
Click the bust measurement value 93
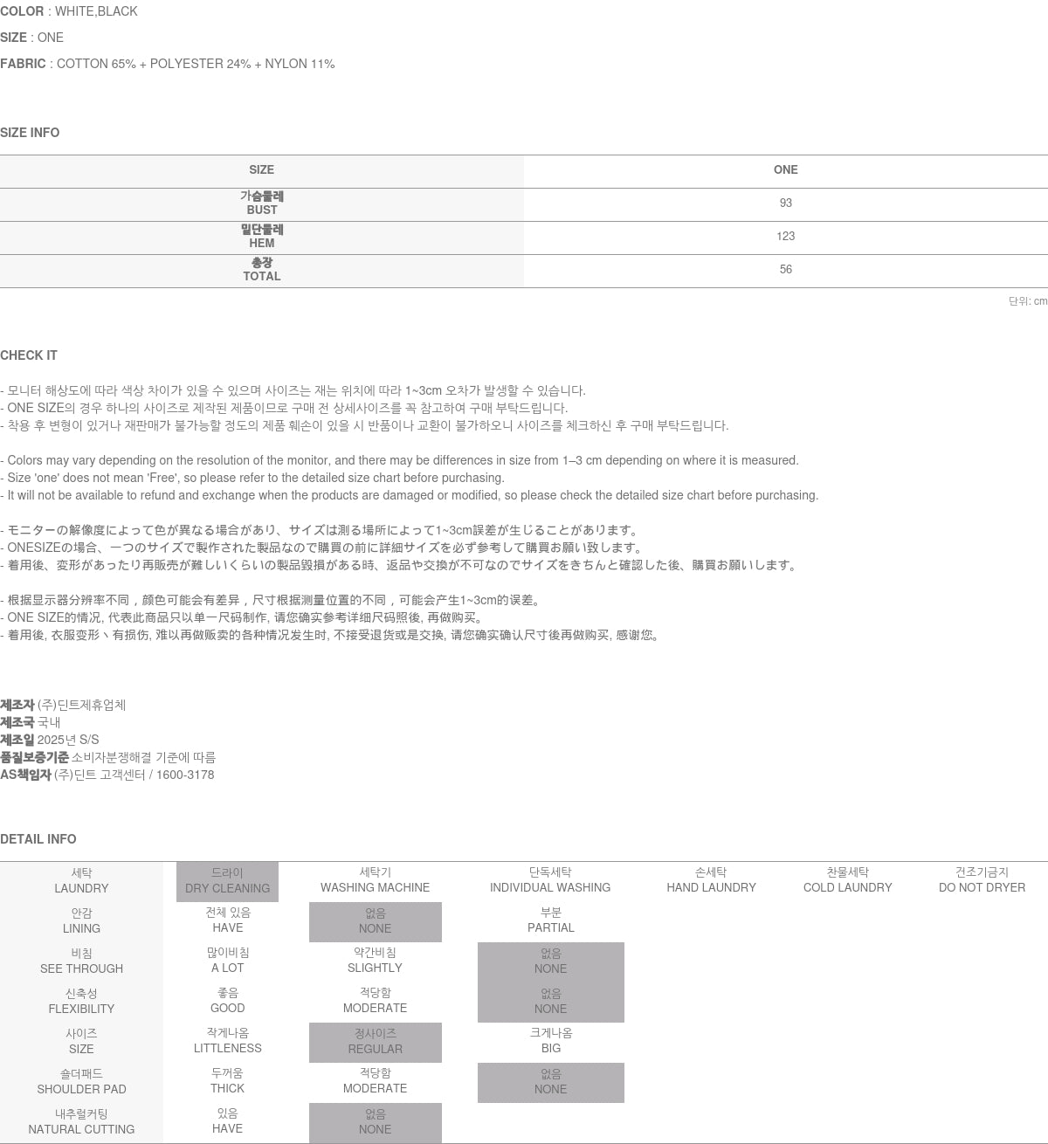click(x=785, y=203)
